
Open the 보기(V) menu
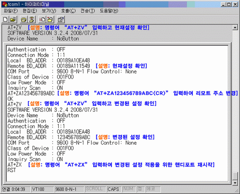pos(49,11)
